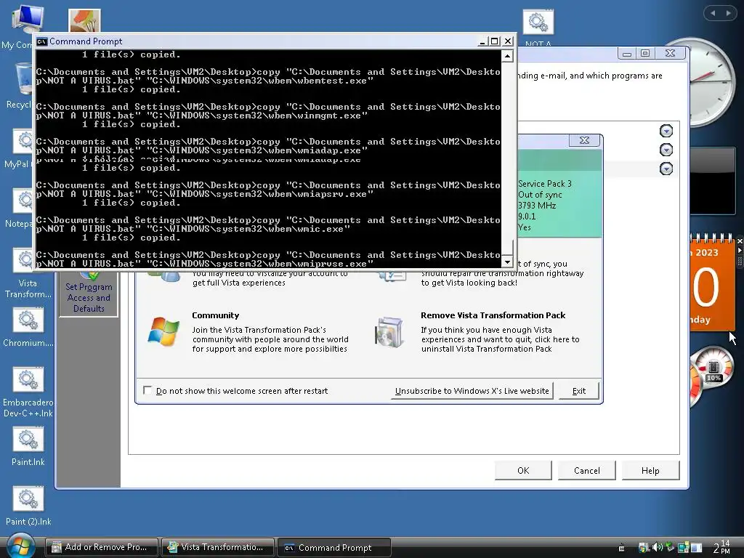This screenshot has height=558, width=744.
Task: Open the My Computer desktop icon
Action: coord(27,20)
